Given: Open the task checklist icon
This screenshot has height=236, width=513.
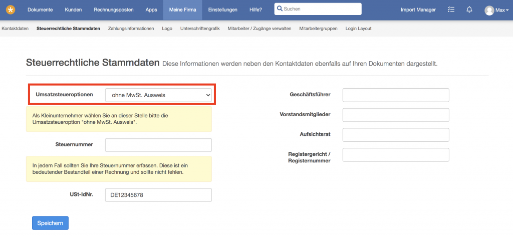Looking at the screenshot, I should (x=451, y=10).
